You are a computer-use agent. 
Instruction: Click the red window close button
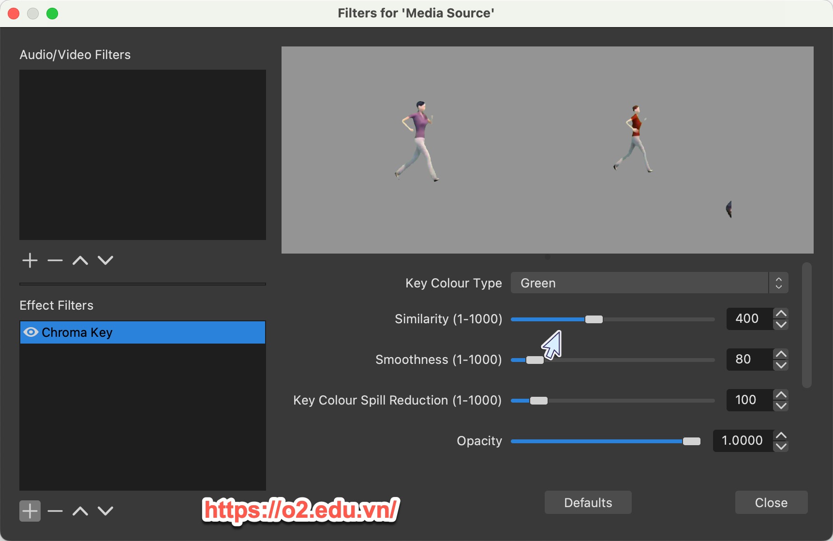(x=14, y=14)
